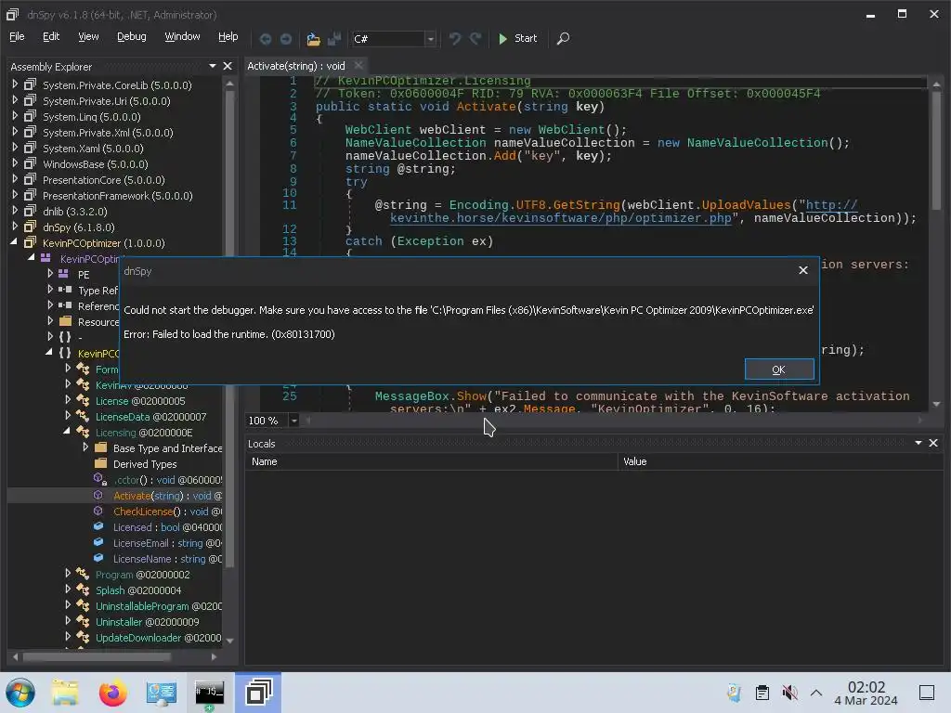Click the Search magnifier icon
This screenshot has height=713, width=951.
pyautogui.click(x=563, y=39)
